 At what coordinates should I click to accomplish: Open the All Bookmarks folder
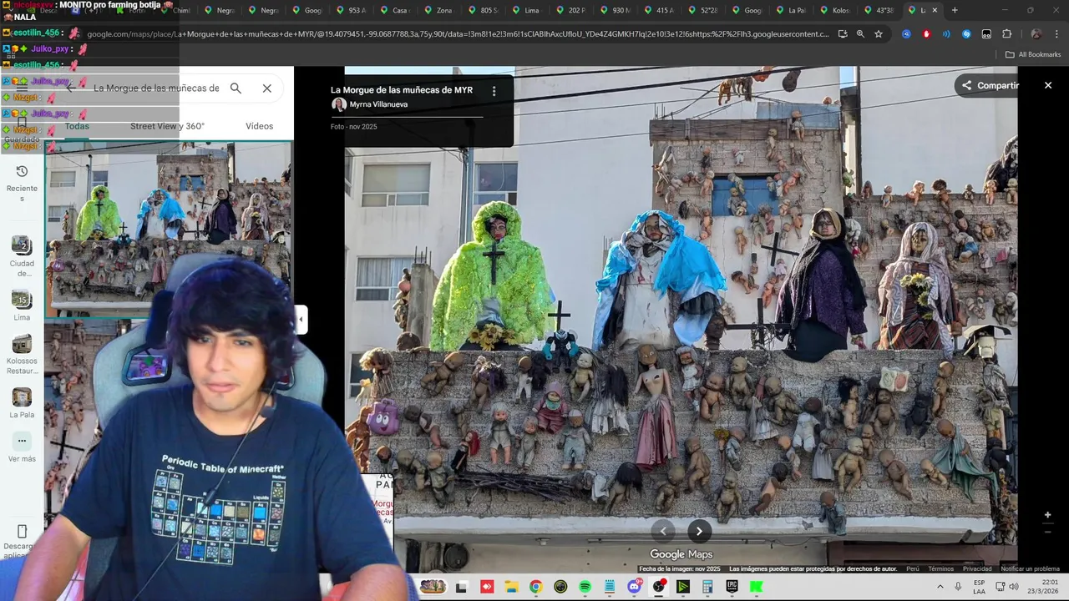coord(1033,54)
